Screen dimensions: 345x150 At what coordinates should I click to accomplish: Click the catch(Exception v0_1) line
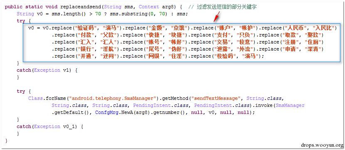point(50,126)
